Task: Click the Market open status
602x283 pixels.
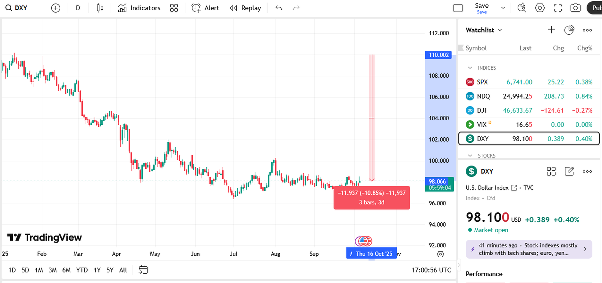Action: click(x=488, y=230)
